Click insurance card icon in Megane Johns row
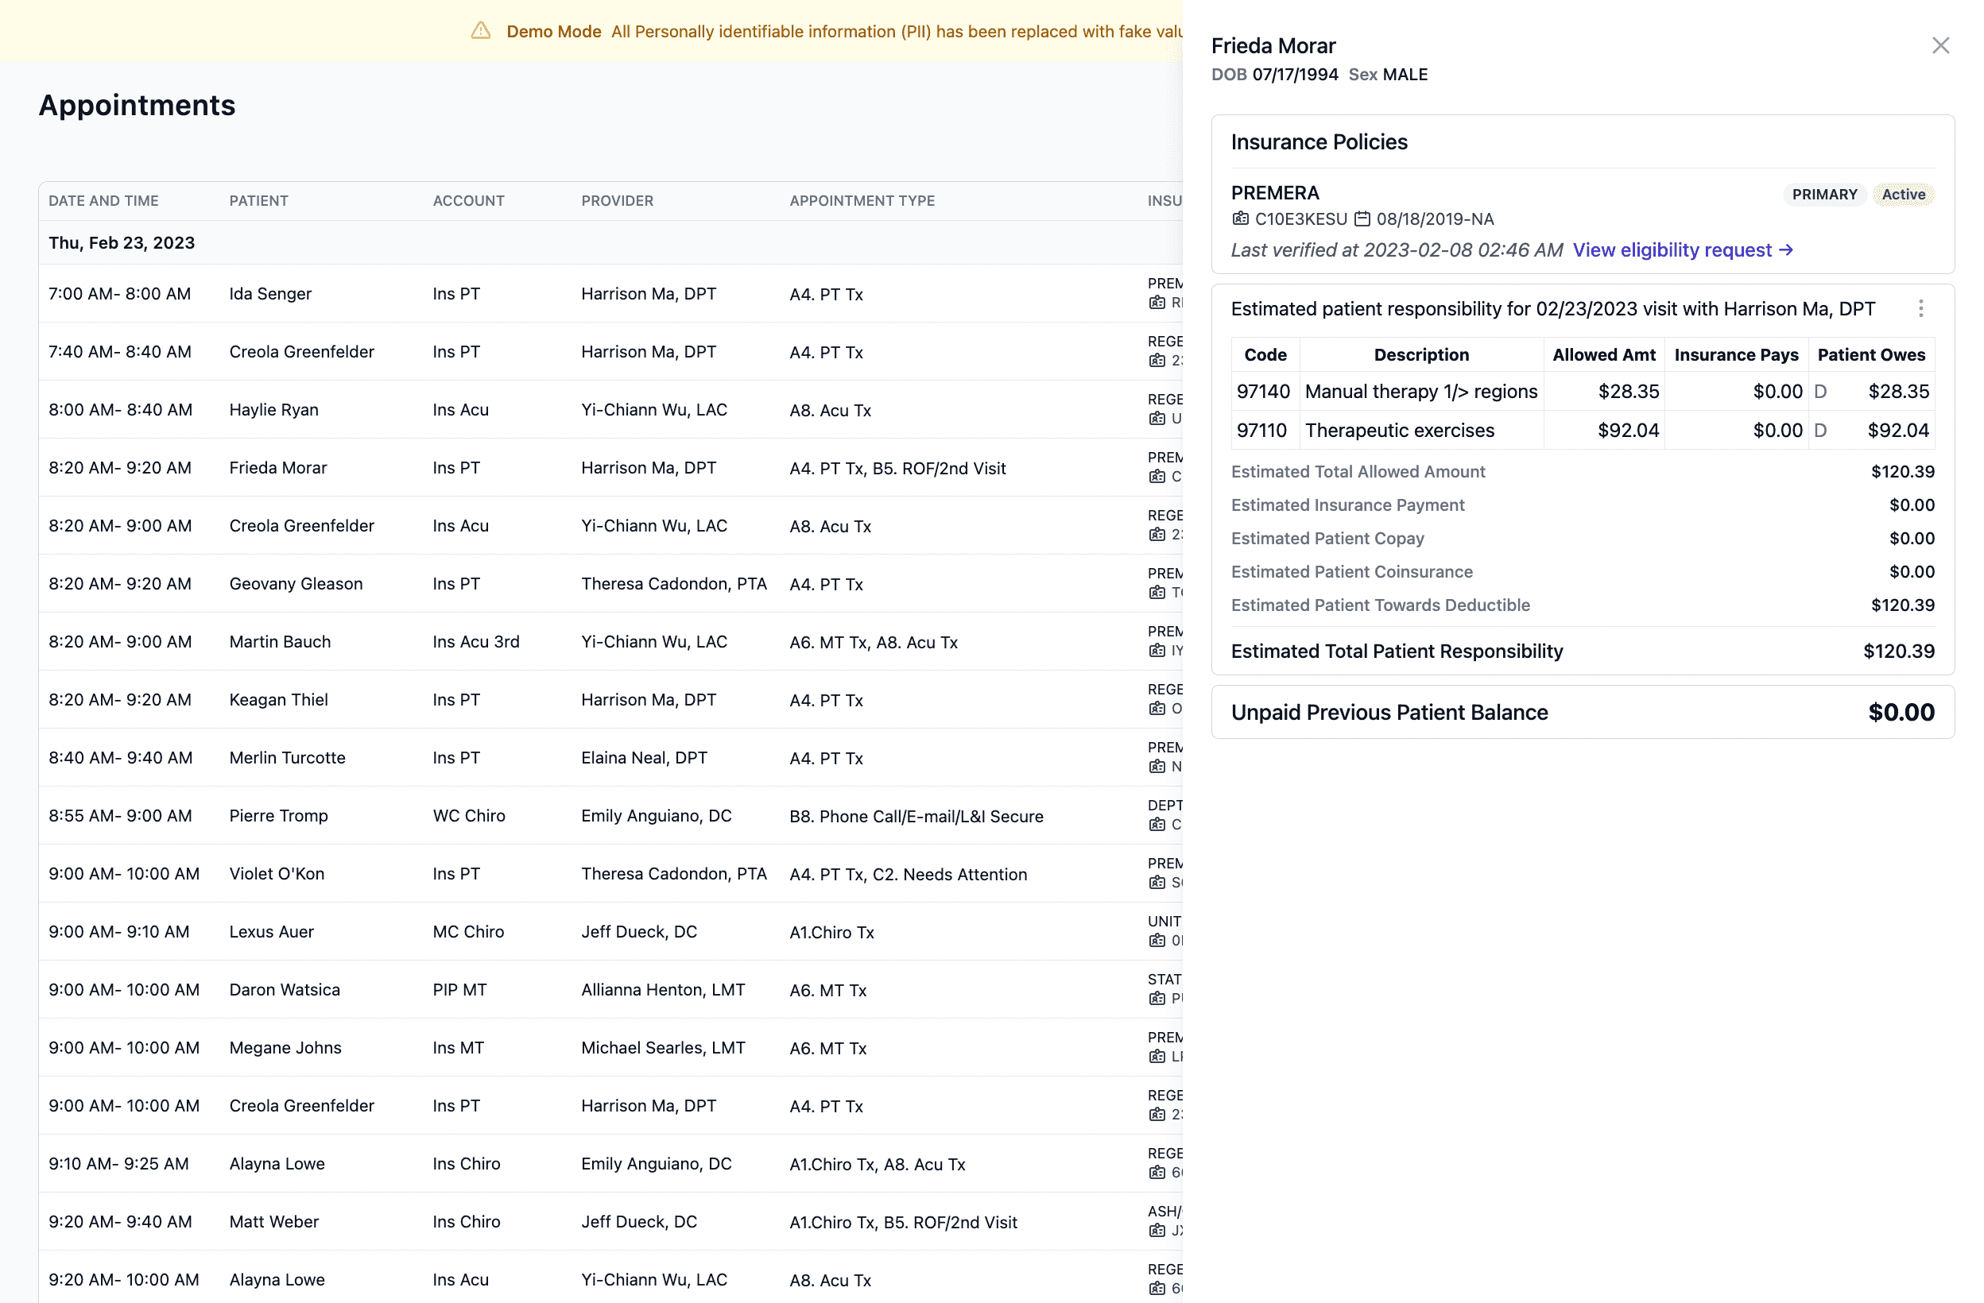This screenshot has width=1984, height=1303. (x=1157, y=1057)
